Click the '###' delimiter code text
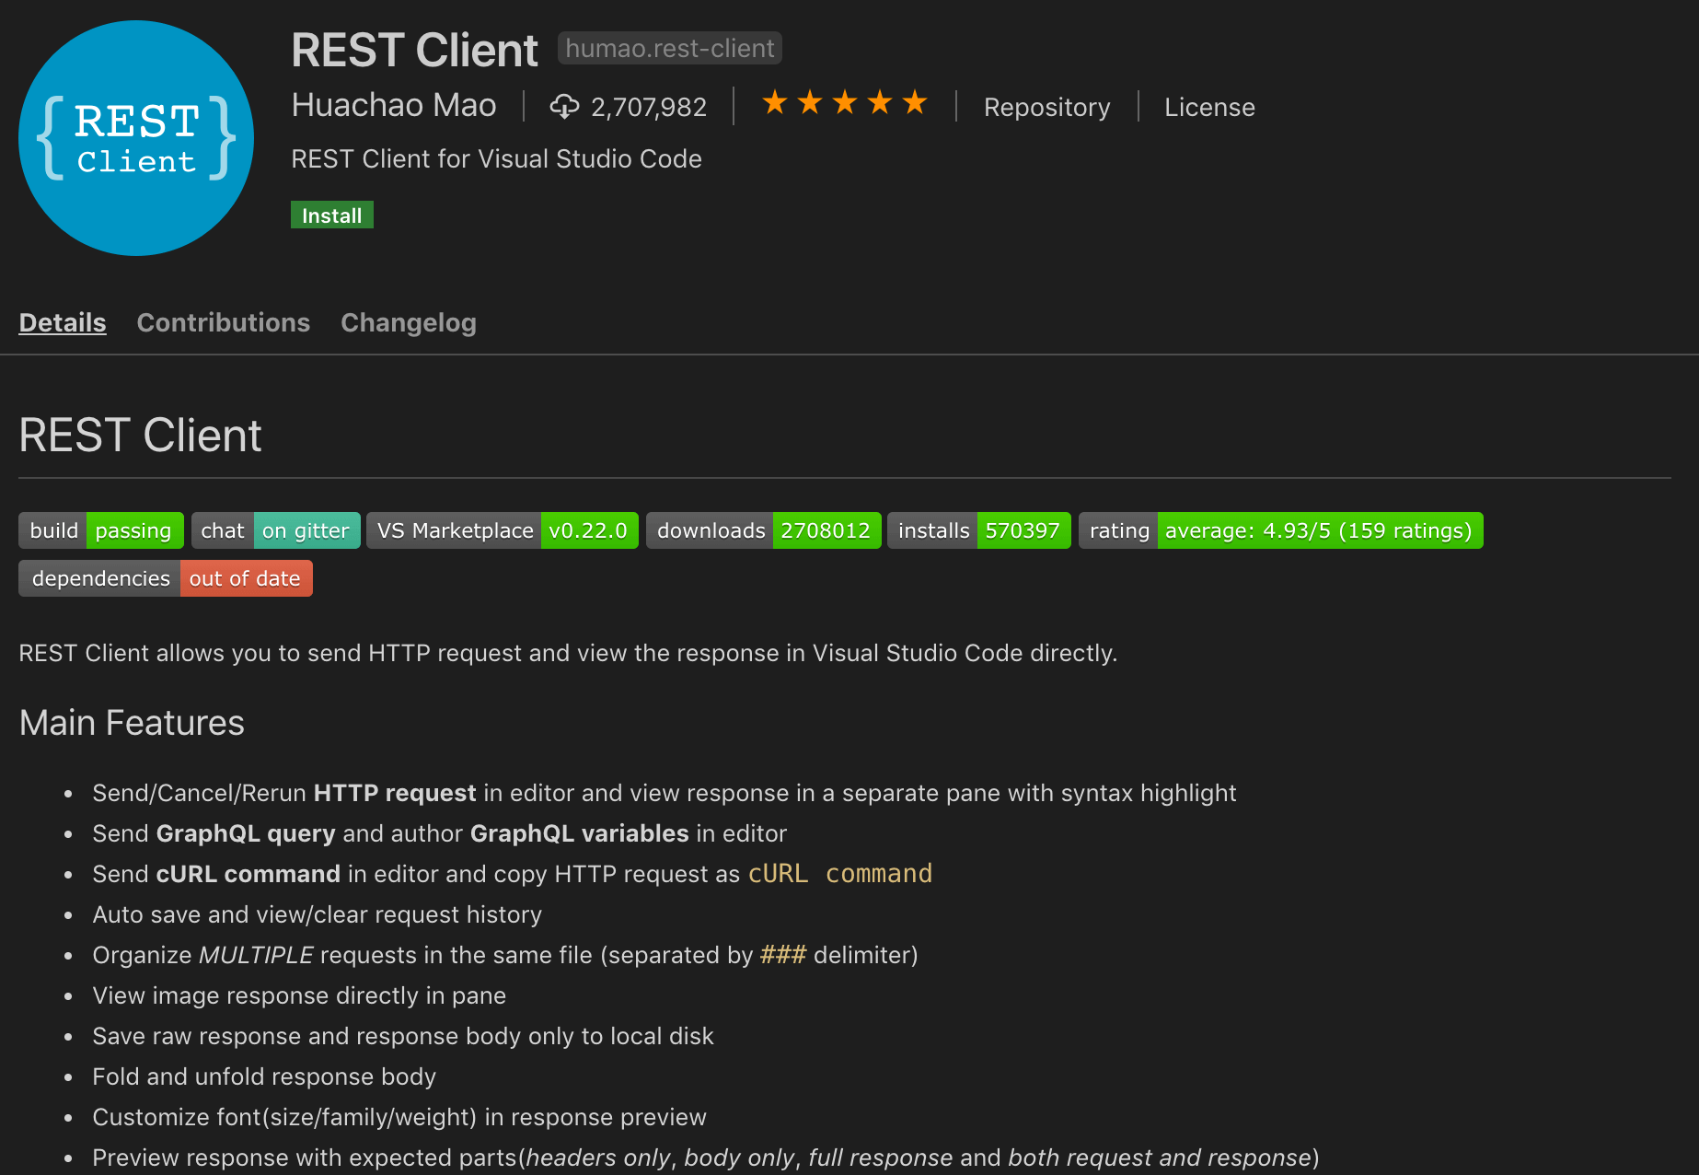 click(783, 955)
